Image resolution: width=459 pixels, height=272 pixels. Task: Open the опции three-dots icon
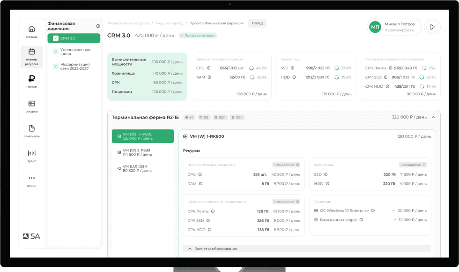pyautogui.click(x=31, y=178)
